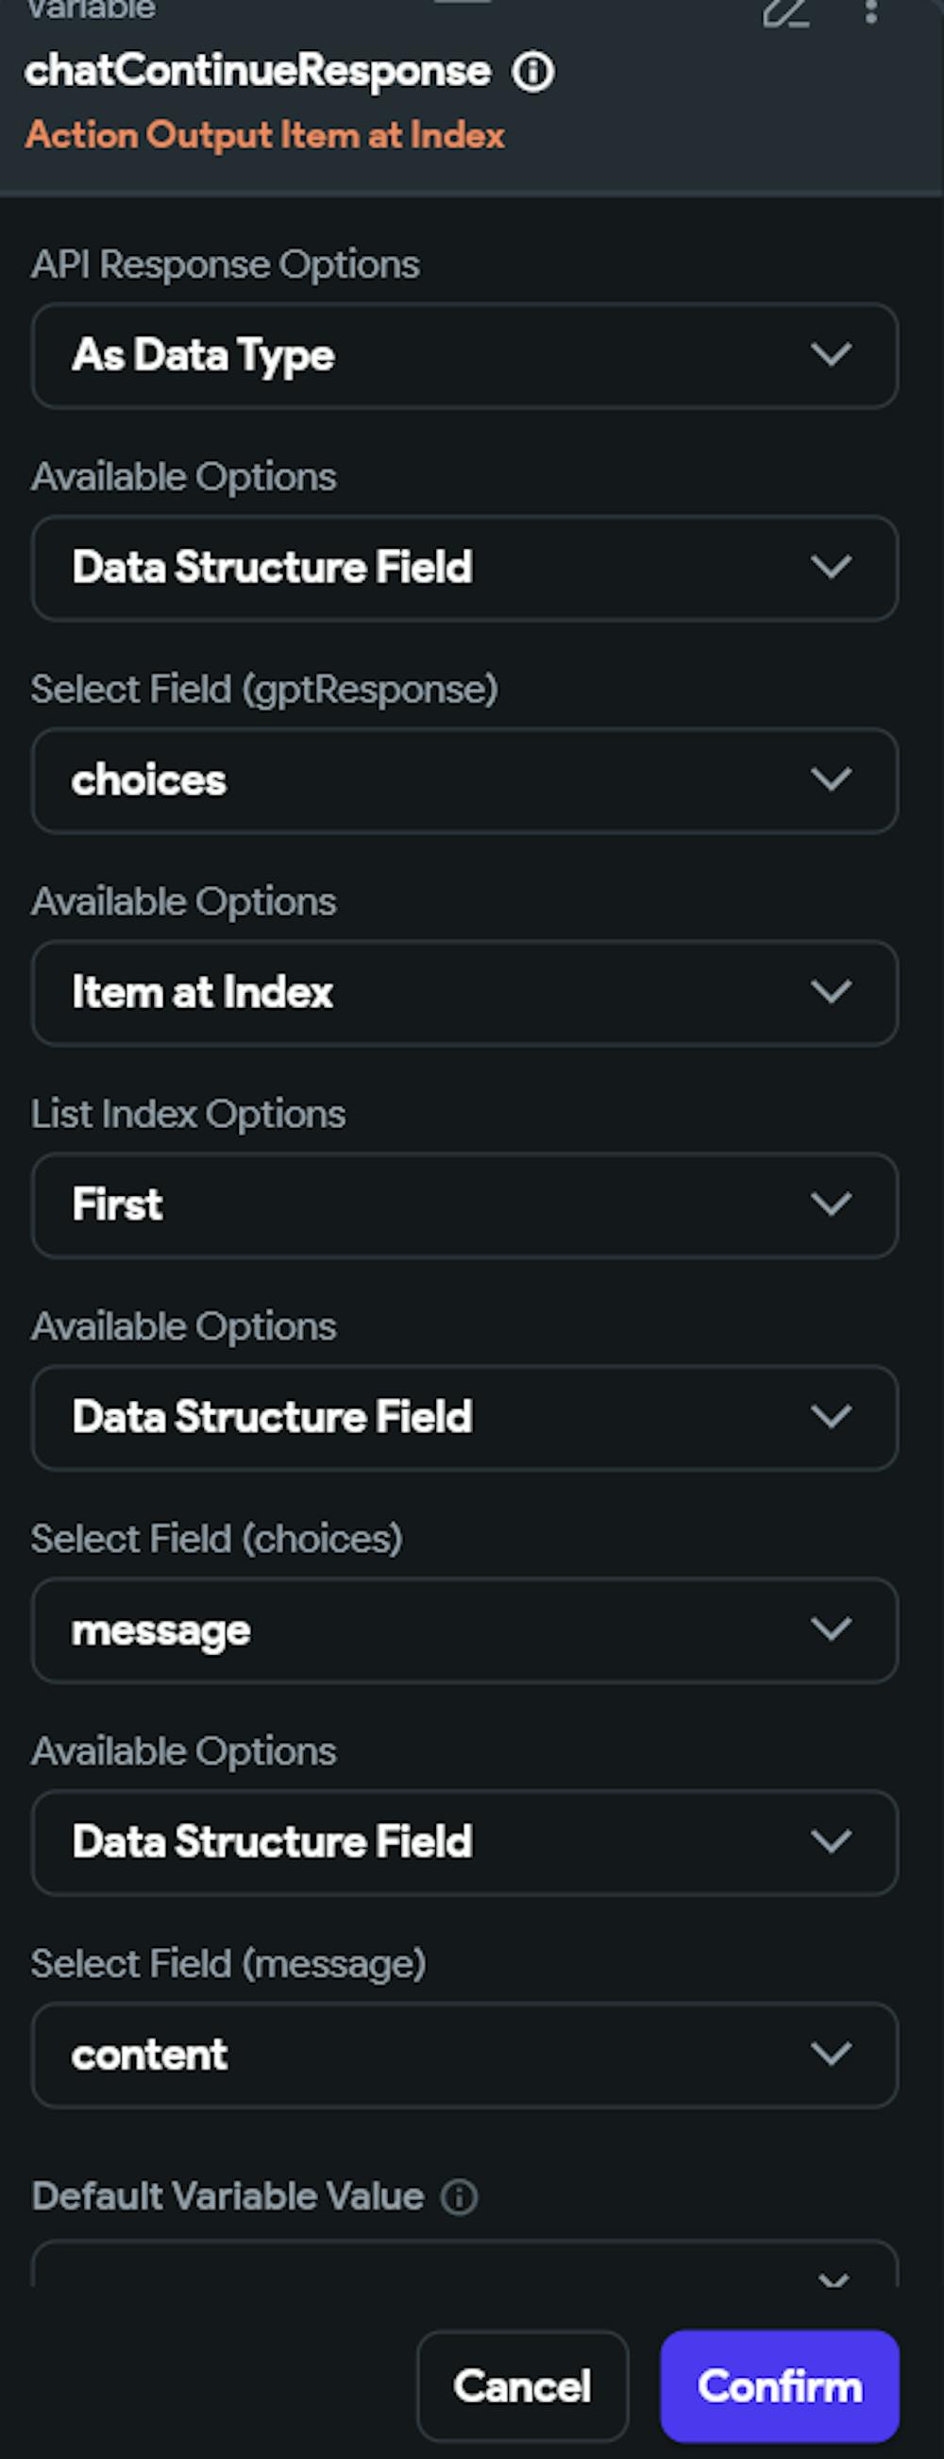Click the chevron arrow in the First dropdown
The width and height of the screenshot is (944, 2459).
pyautogui.click(x=832, y=1204)
